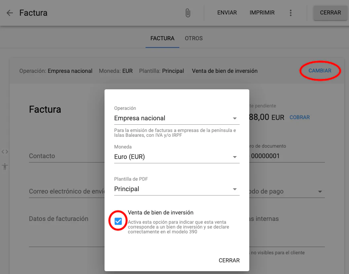Click the back arrow next to Factura
Image resolution: width=349 pixels, height=274 pixels.
(x=9, y=12)
